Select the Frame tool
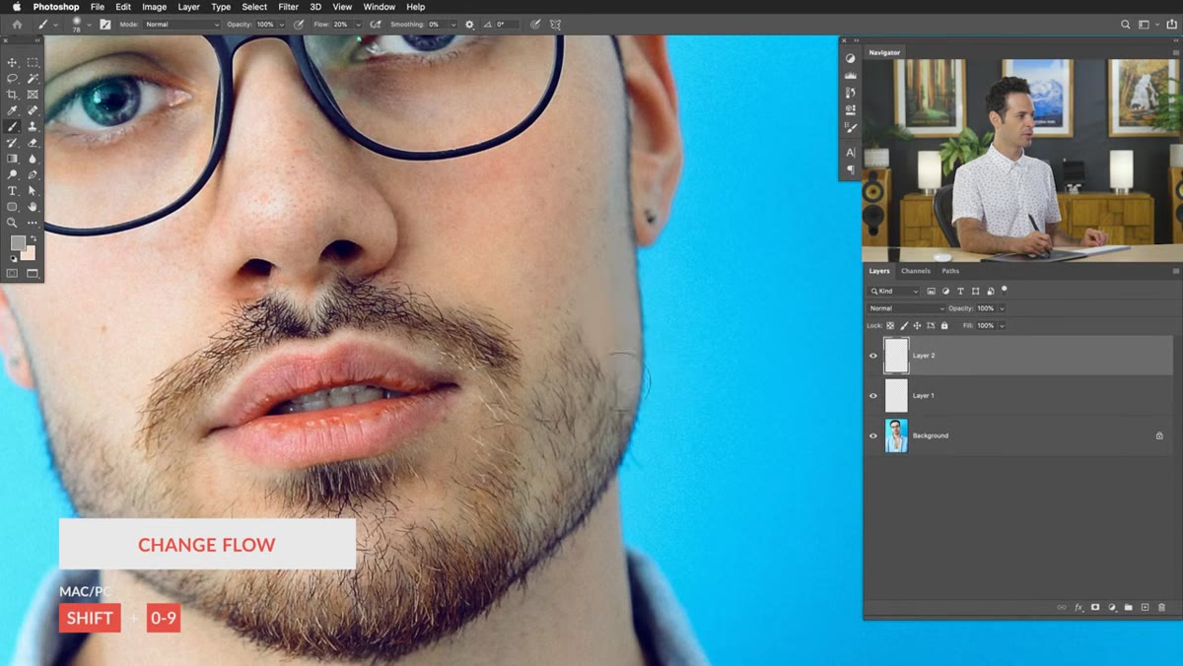1183x666 pixels. 33,95
